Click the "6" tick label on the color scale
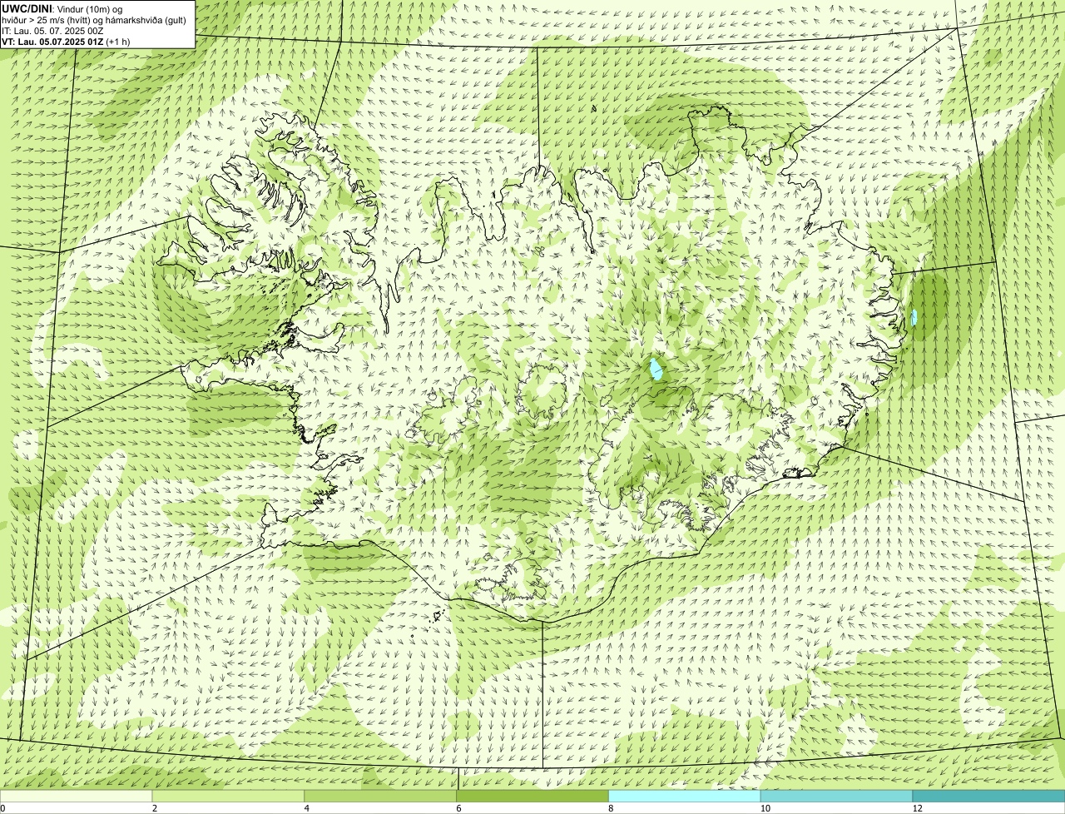 (x=459, y=808)
